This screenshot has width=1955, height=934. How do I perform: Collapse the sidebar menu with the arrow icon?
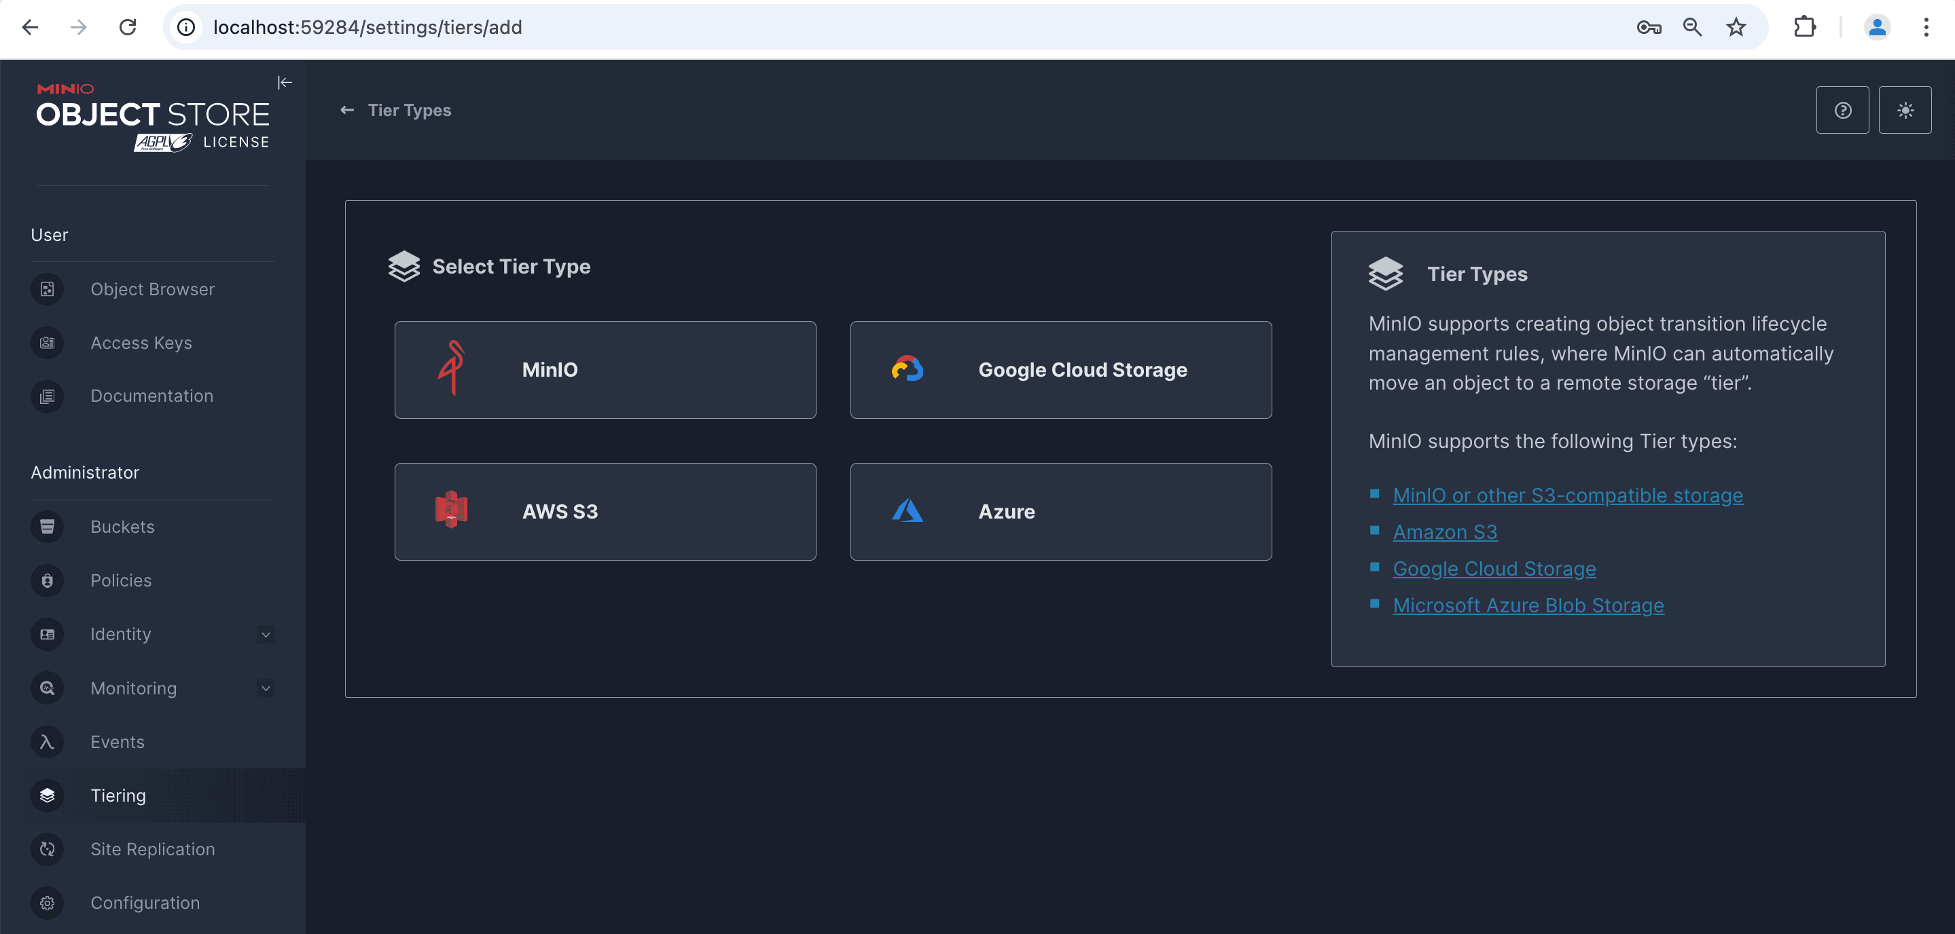[285, 83]
